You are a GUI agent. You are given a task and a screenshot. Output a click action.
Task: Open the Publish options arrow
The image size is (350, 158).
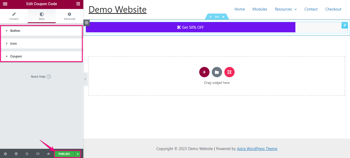coord(78,154)
